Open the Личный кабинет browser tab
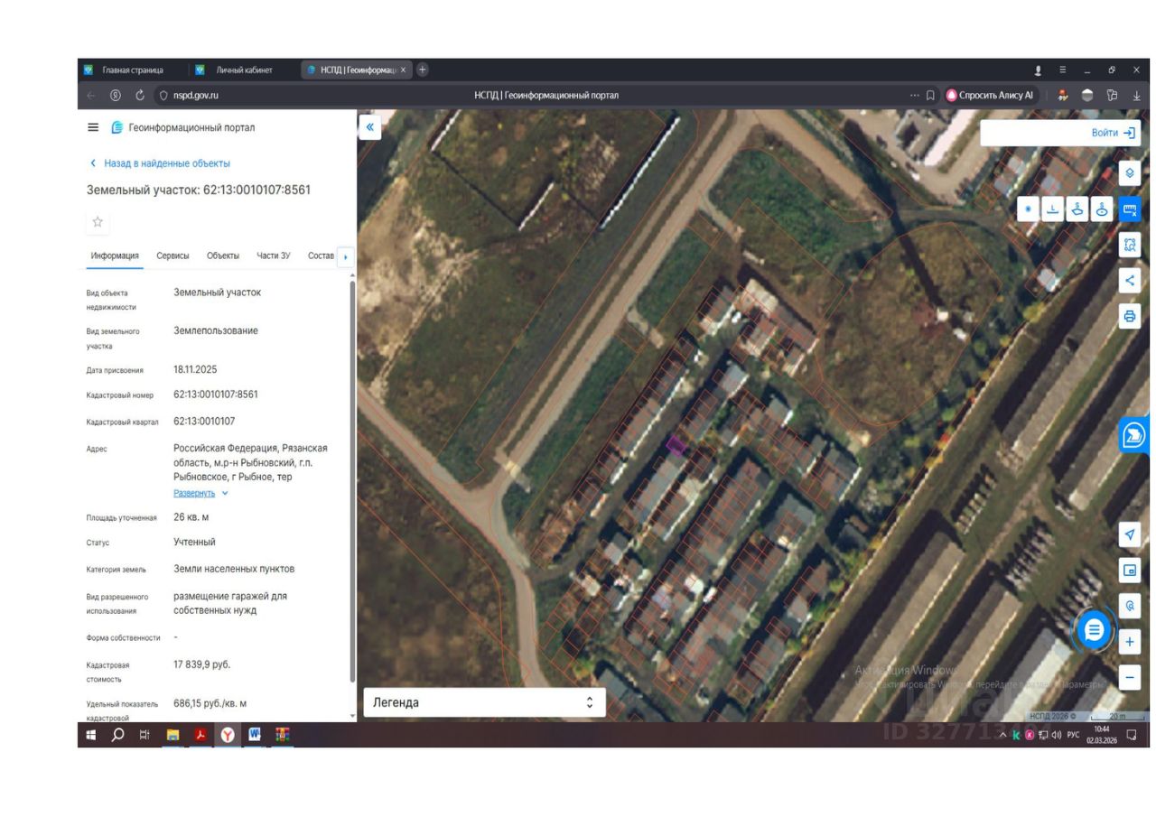Viewport: 1156px width, 817px height. coord(244,70)
